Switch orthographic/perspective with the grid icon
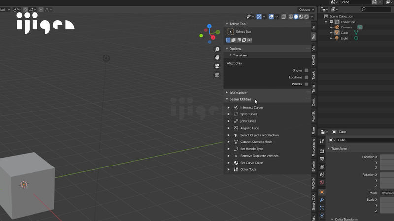Viewport: 394px width, 221px height. [217, 75]
